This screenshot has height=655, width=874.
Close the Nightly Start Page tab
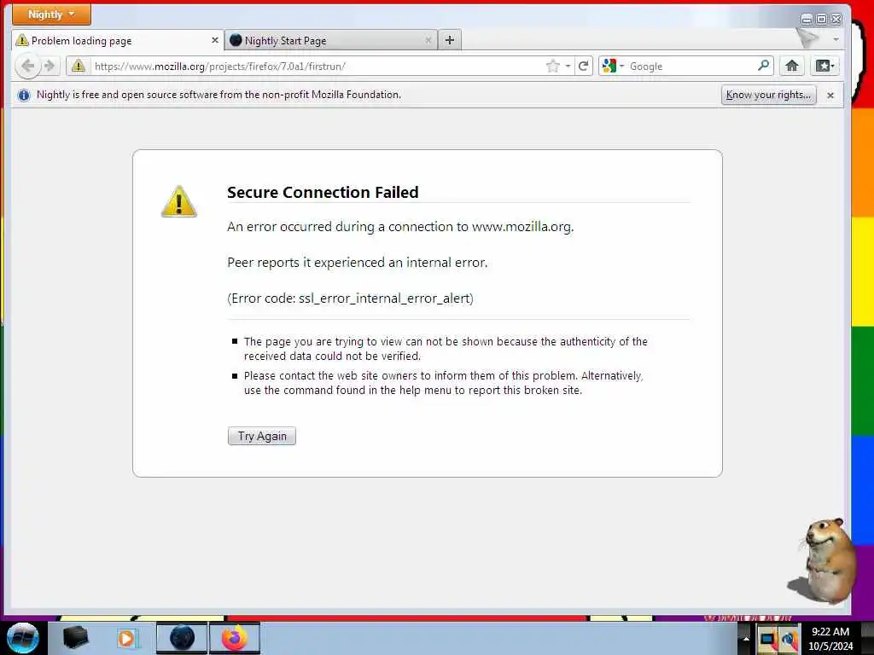click(428, 40)
